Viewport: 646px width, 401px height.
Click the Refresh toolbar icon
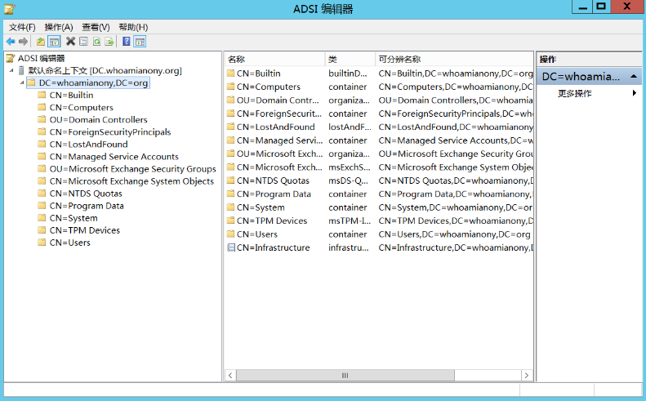coord(96,41)
